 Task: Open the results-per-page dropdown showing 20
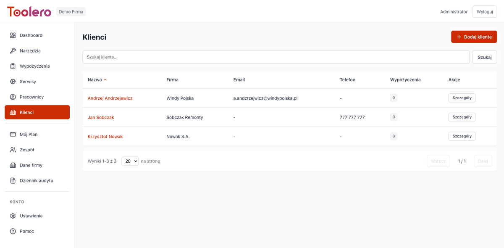pos(130,161)
